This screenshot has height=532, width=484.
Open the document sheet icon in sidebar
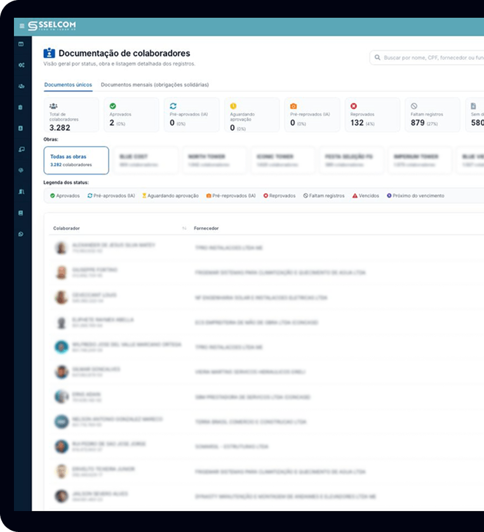pyautogui.click(x=21, y=128)
